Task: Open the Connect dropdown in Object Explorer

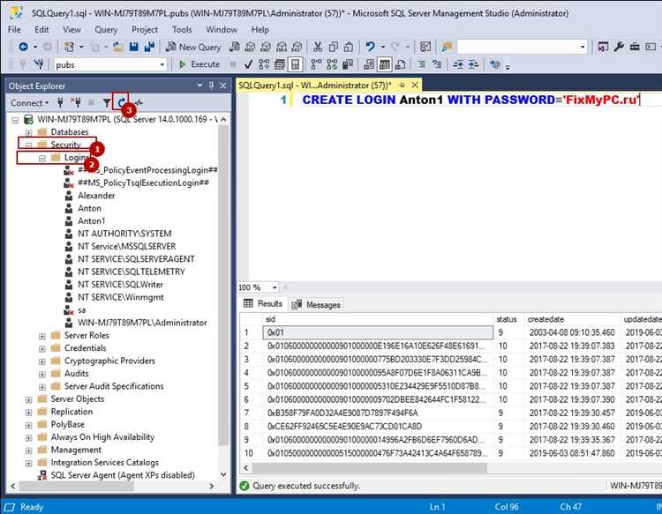Action: 29,103
